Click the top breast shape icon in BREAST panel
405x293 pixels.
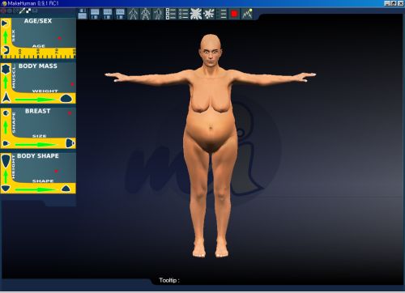(6, 113)
